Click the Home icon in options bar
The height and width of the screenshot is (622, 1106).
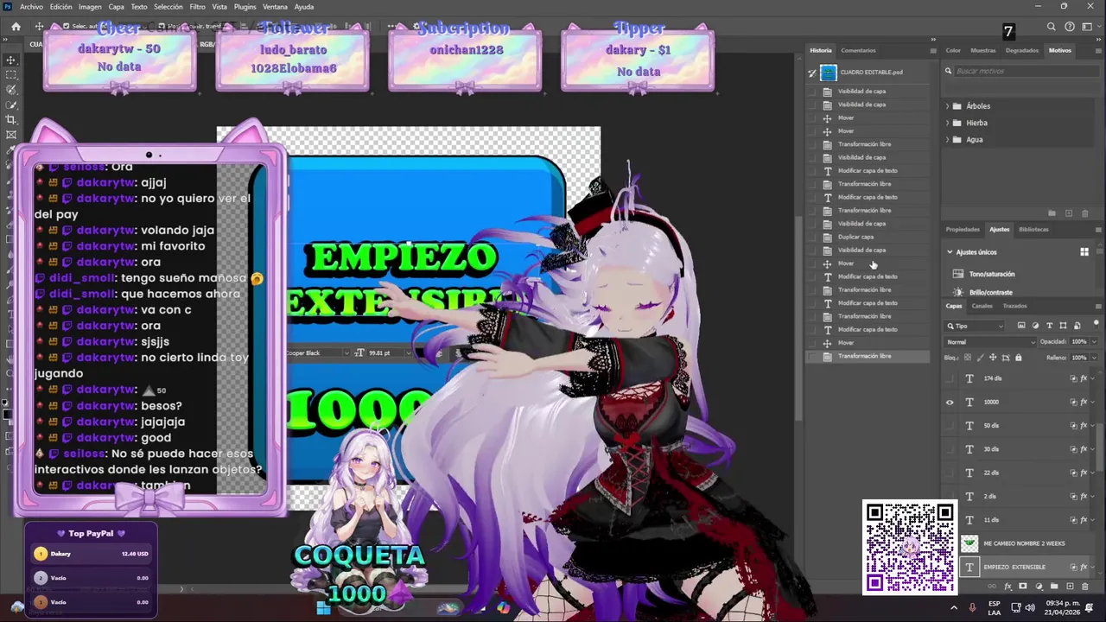[x=16, y=27]
